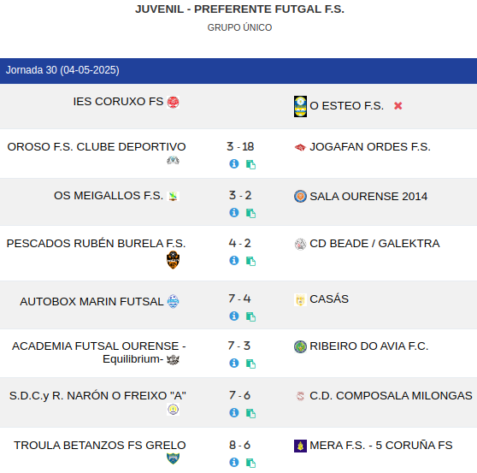Image resolution: width=477 pixels, height=473 pixels.
Task: Click the red X next to O Esteo F.S.
Action: tap(397, 105)
